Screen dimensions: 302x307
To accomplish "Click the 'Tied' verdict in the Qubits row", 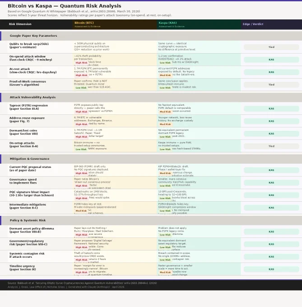I will 271,47.
